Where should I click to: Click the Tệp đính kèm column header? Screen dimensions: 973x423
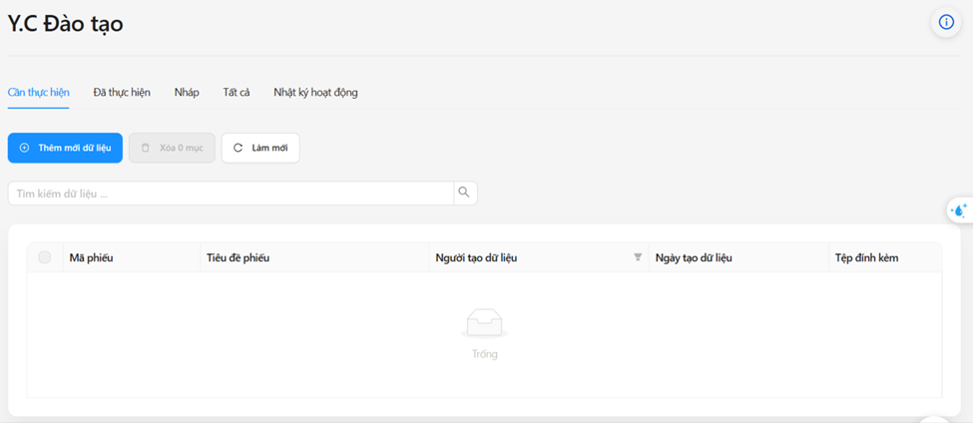tap(866, 258)
